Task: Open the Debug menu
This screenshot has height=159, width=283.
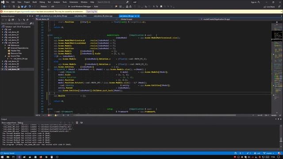Action: (42, 2)
